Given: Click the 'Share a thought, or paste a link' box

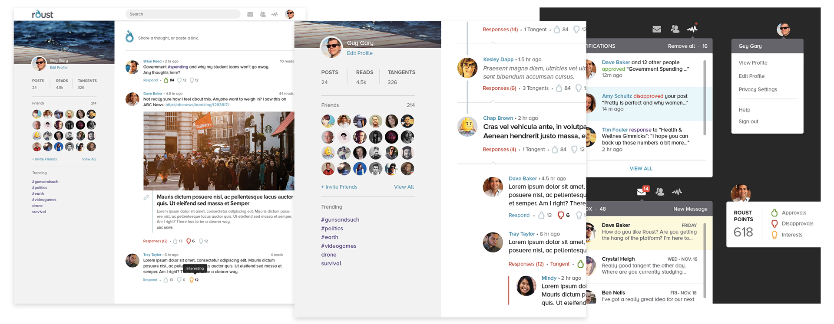Looking at the screenshot, I should tap(169, 38).
